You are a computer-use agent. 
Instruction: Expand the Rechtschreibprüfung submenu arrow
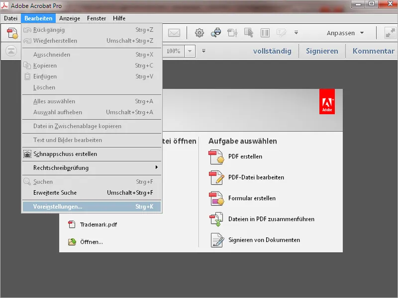[157, 167]
